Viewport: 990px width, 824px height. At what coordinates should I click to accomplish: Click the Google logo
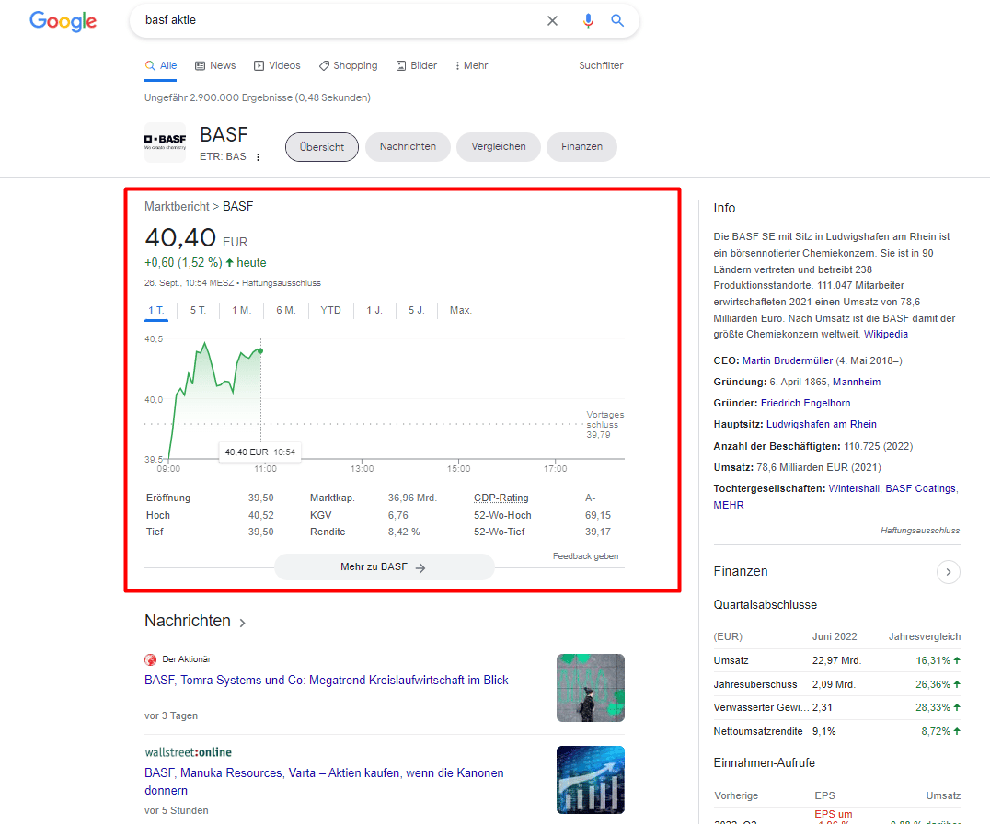tap(63, 21)
